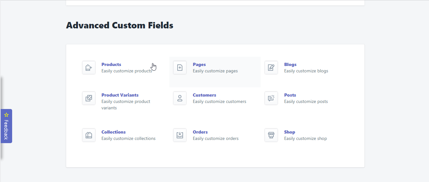This screenshot has height=182, width=429.
Task: Open the Customers link
Action: pos(204,95)
